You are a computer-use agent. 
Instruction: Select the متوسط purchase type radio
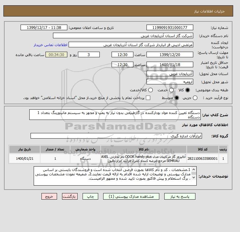[x=177, y=98]
